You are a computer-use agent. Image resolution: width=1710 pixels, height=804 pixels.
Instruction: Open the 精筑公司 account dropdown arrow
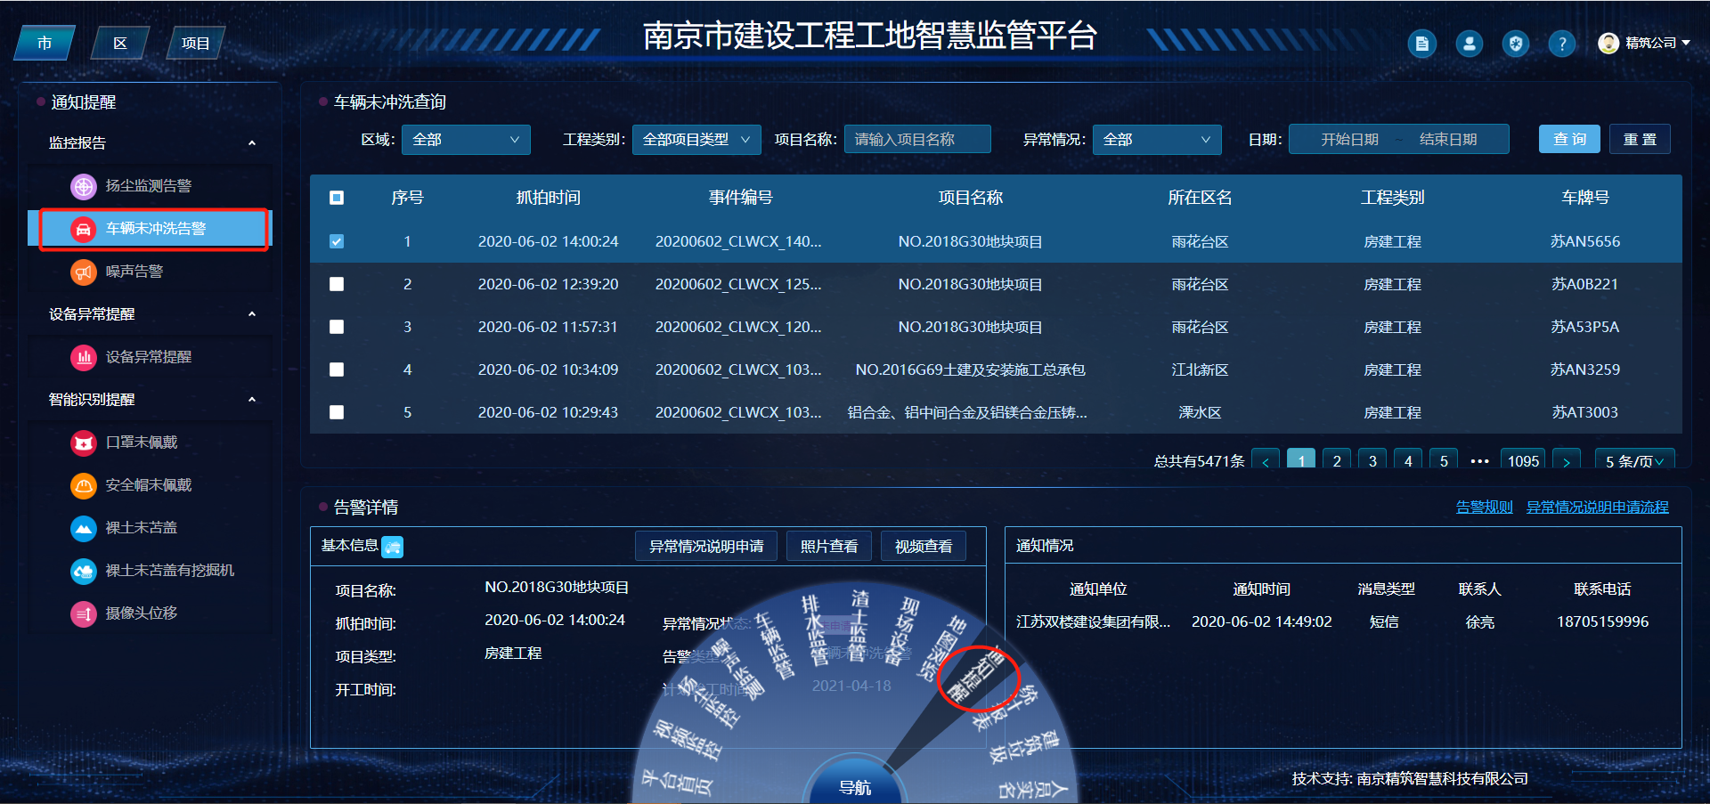pyautogui.click(x=1686, y=43)
